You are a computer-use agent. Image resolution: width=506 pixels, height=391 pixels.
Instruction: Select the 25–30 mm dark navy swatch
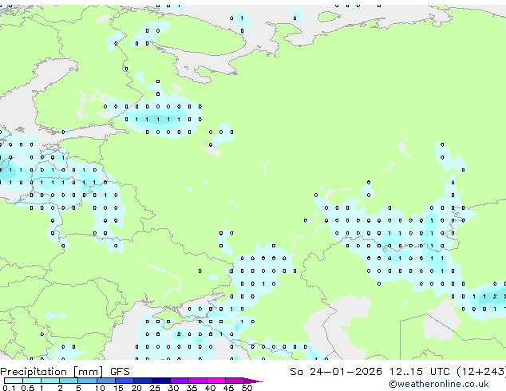160,381
